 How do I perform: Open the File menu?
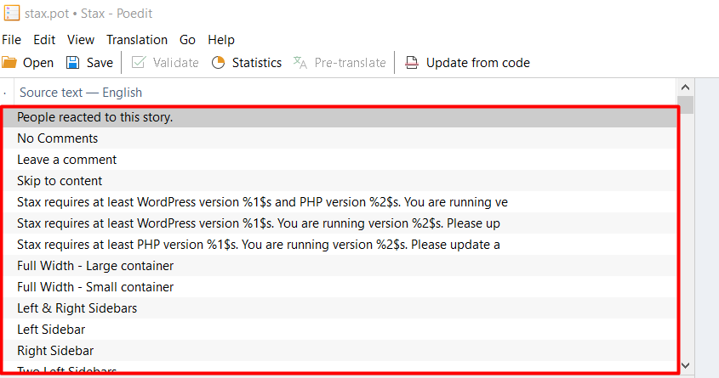[x=11, y=40]
